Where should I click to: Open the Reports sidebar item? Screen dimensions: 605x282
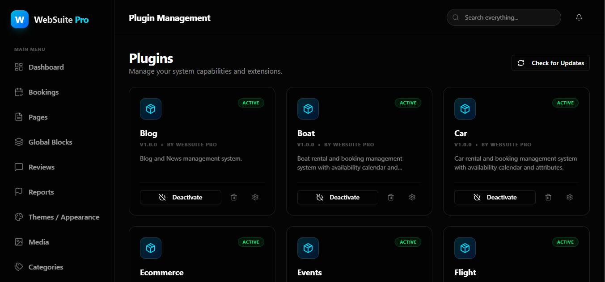(x=41, y=192)
